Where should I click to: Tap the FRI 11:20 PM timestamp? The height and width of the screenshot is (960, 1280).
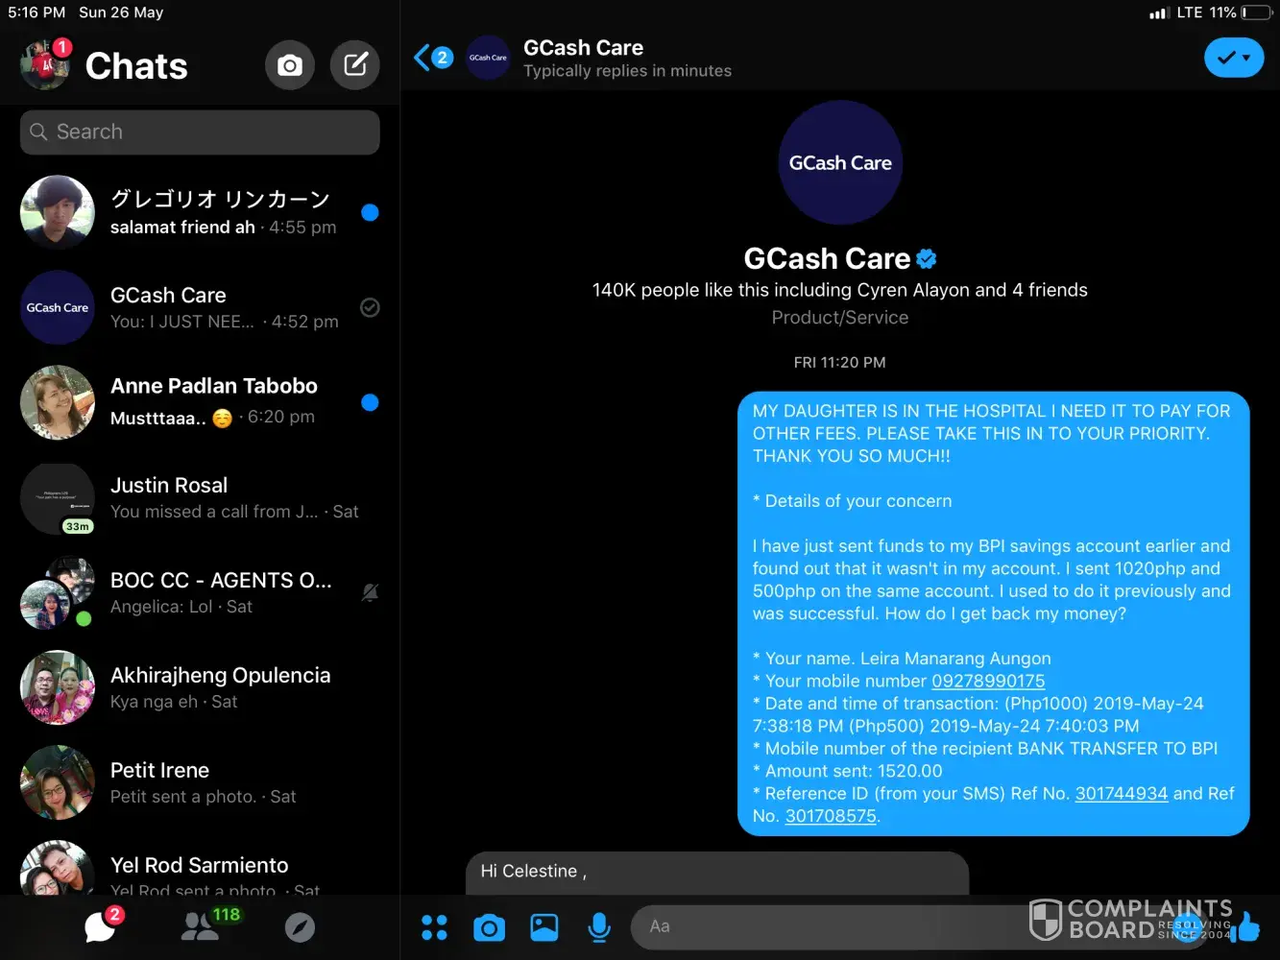pyautogui.click(x=840, y=362)
